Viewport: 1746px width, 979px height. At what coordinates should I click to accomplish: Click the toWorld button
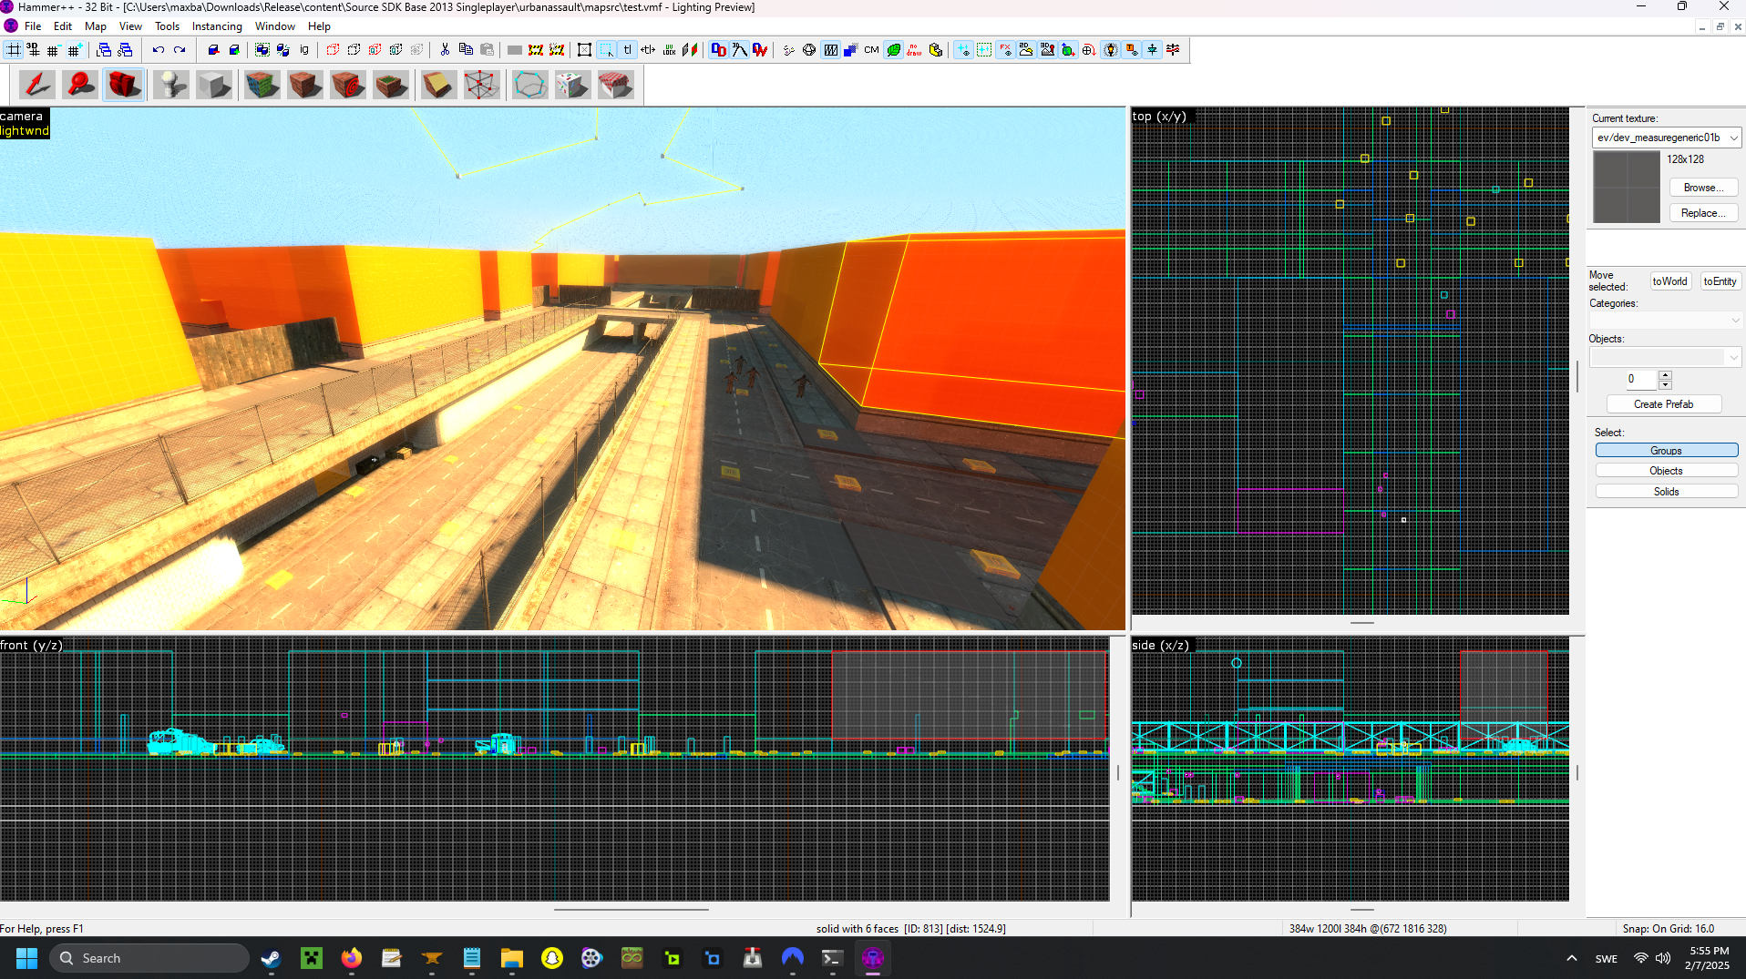(1670, 281)
